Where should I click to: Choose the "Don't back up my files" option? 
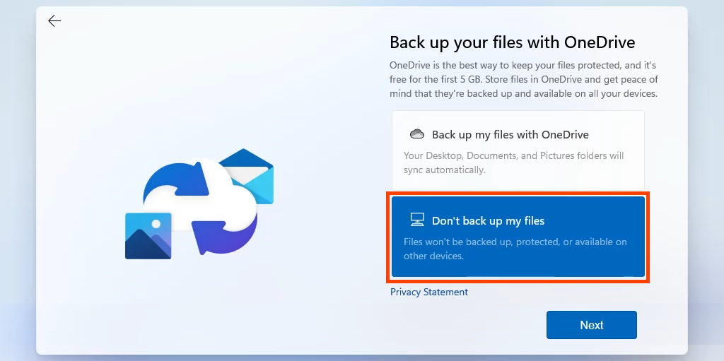(518, 237)
